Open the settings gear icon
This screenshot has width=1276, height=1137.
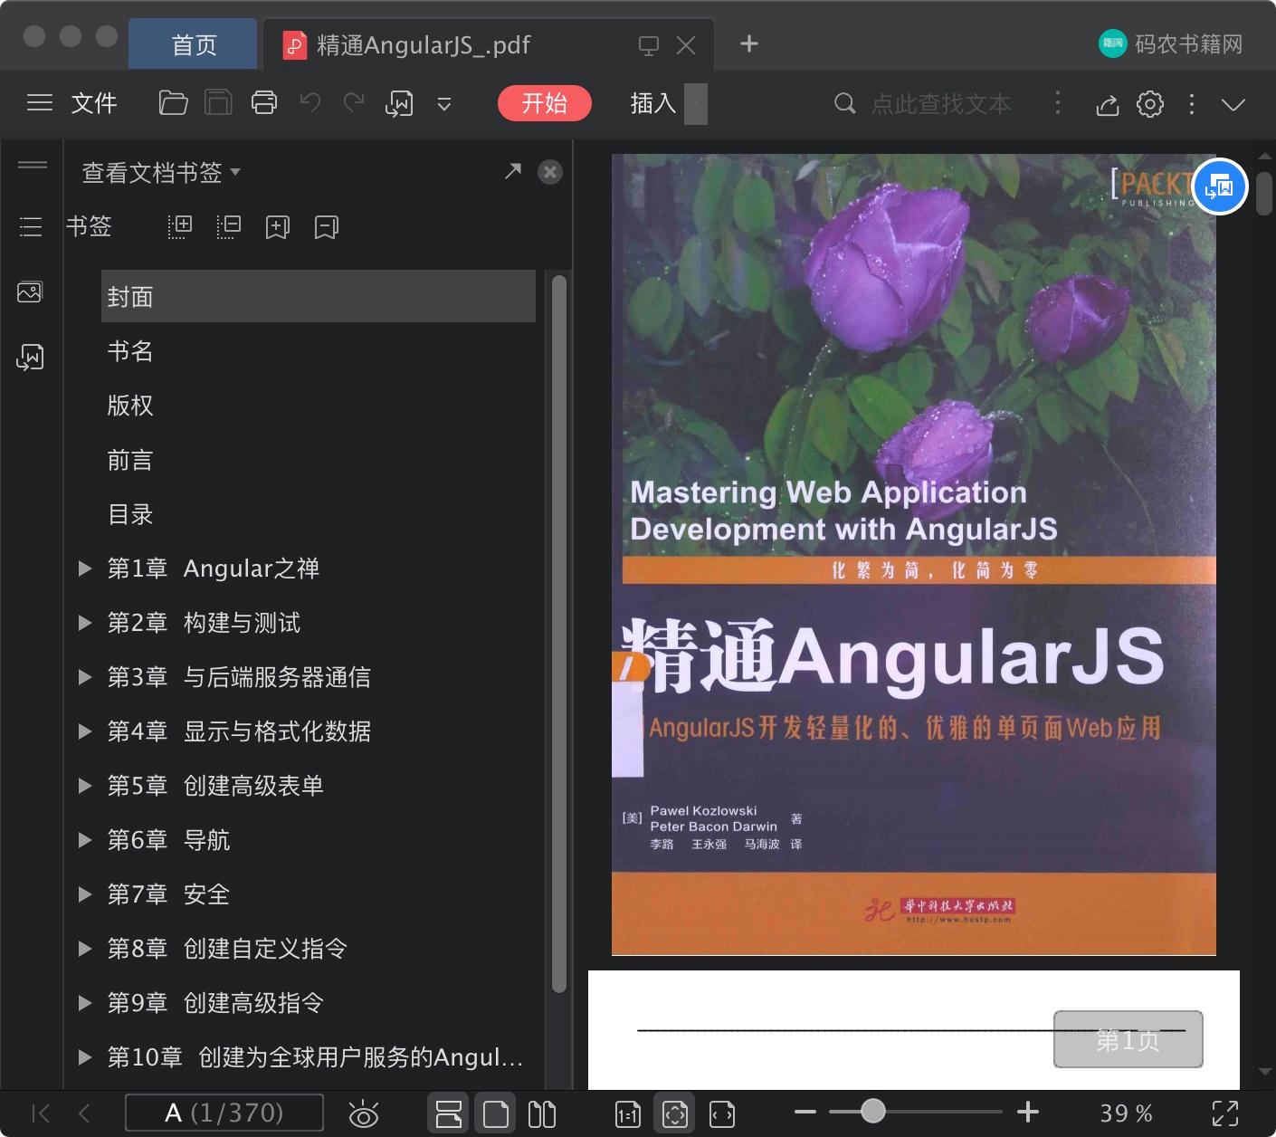[1150, 104]
